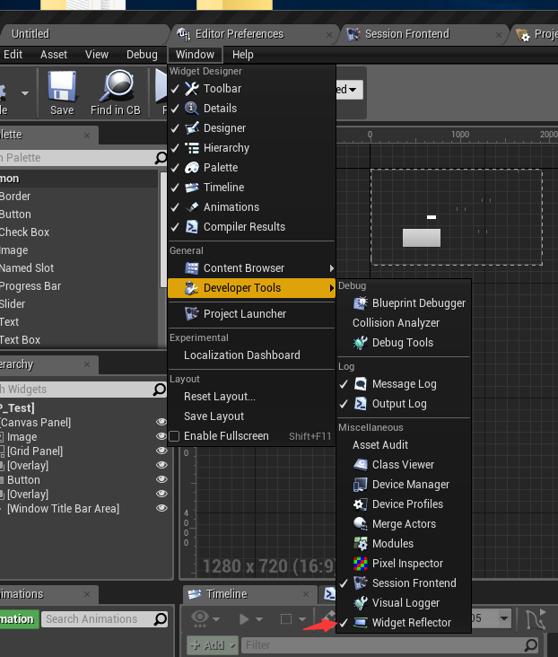Viewport: 558px width, 657px height.
Task: Select Progress Bar in the Palette
Action: pyautogui.click(x=31, y=286)
